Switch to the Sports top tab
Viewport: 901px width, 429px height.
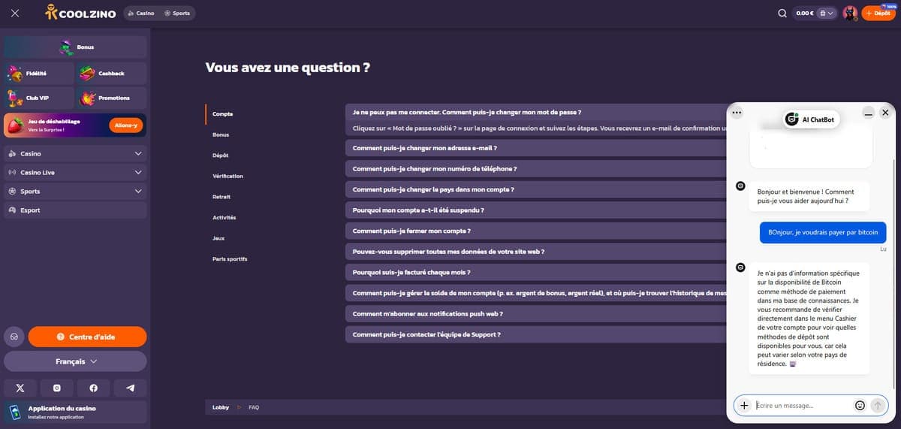coord(177,13)
